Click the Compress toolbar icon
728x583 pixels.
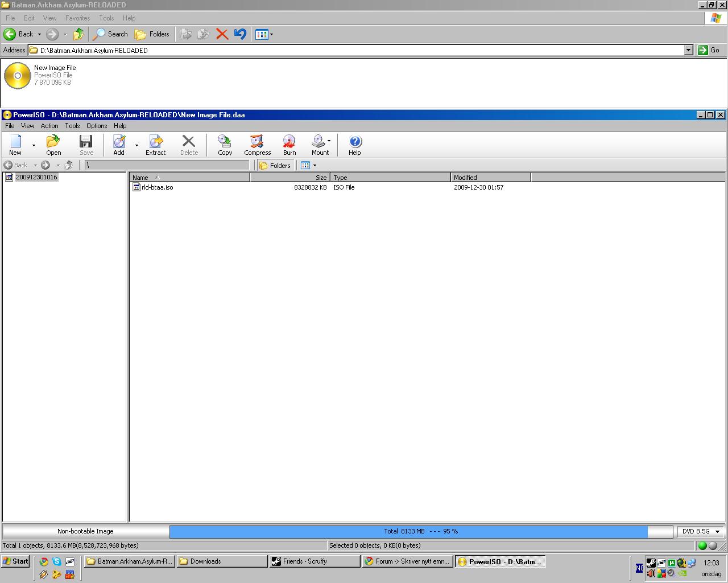(x=257, y=145)
